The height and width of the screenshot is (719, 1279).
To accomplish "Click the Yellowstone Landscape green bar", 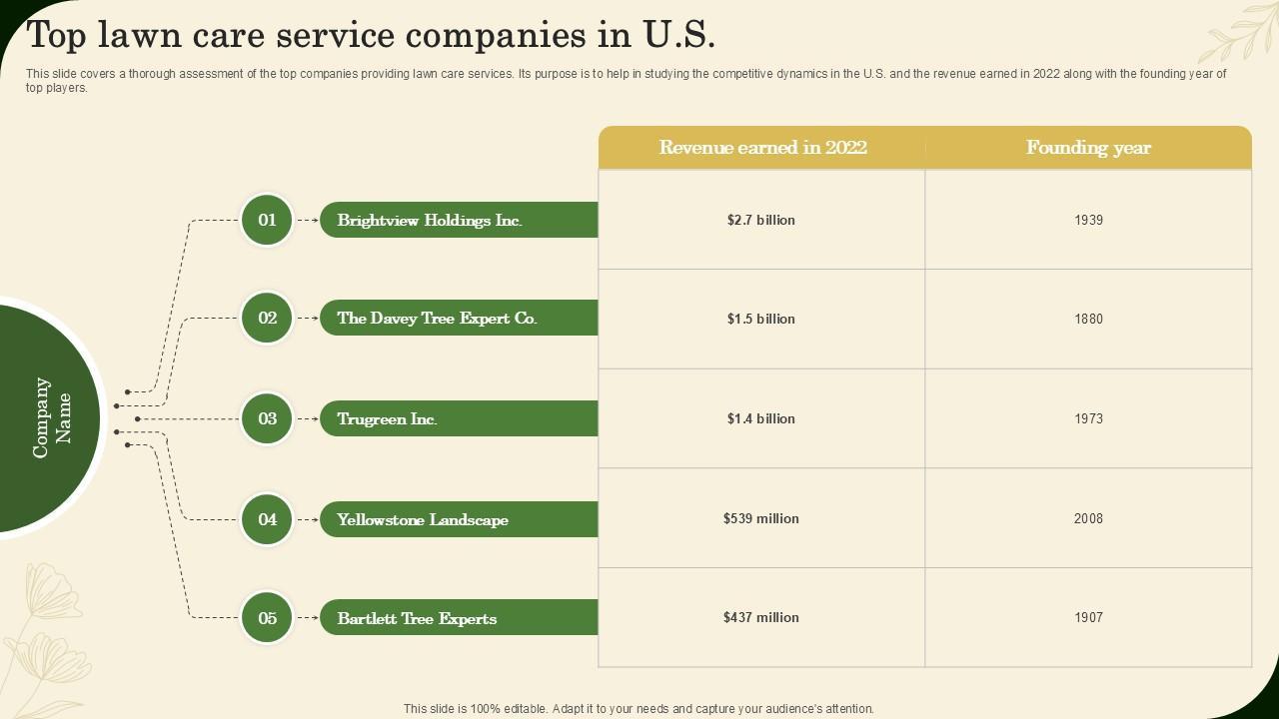I will 459,519.
